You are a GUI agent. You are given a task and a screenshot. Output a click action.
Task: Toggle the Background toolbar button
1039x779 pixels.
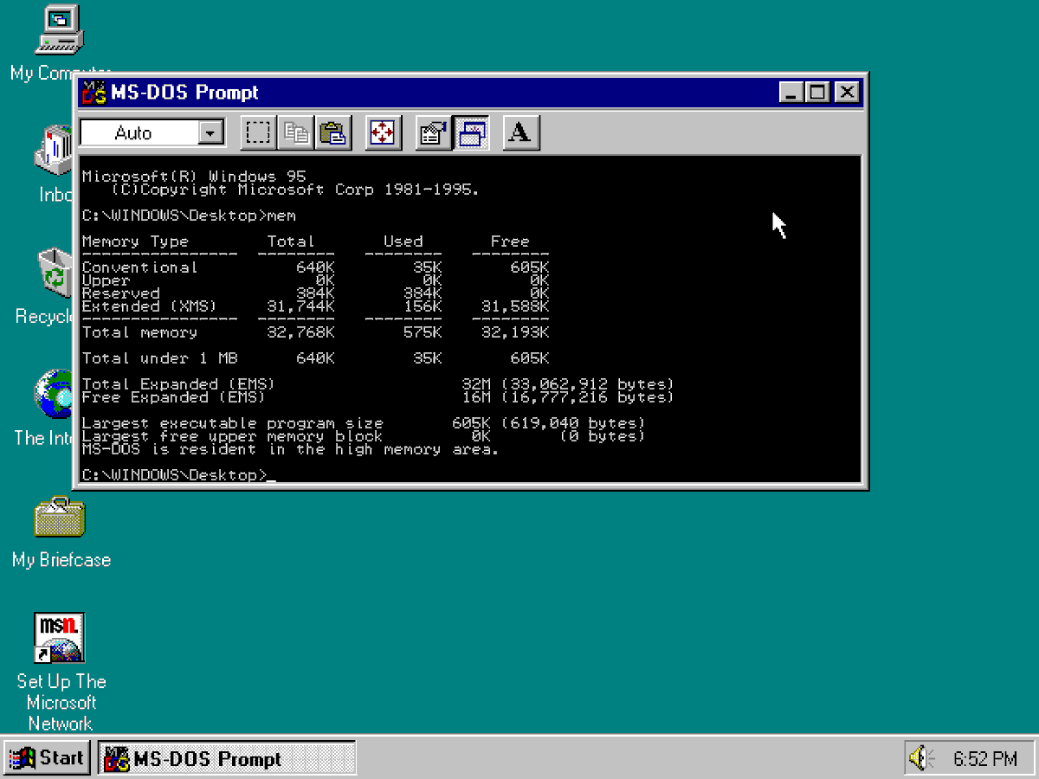[471, 133]
